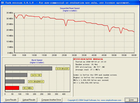This screenshot has height=103, width=140.
Task: Click the Random access 16.4ms line
Action: [87, 64]
